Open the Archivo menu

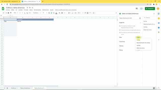click(8, 10)
